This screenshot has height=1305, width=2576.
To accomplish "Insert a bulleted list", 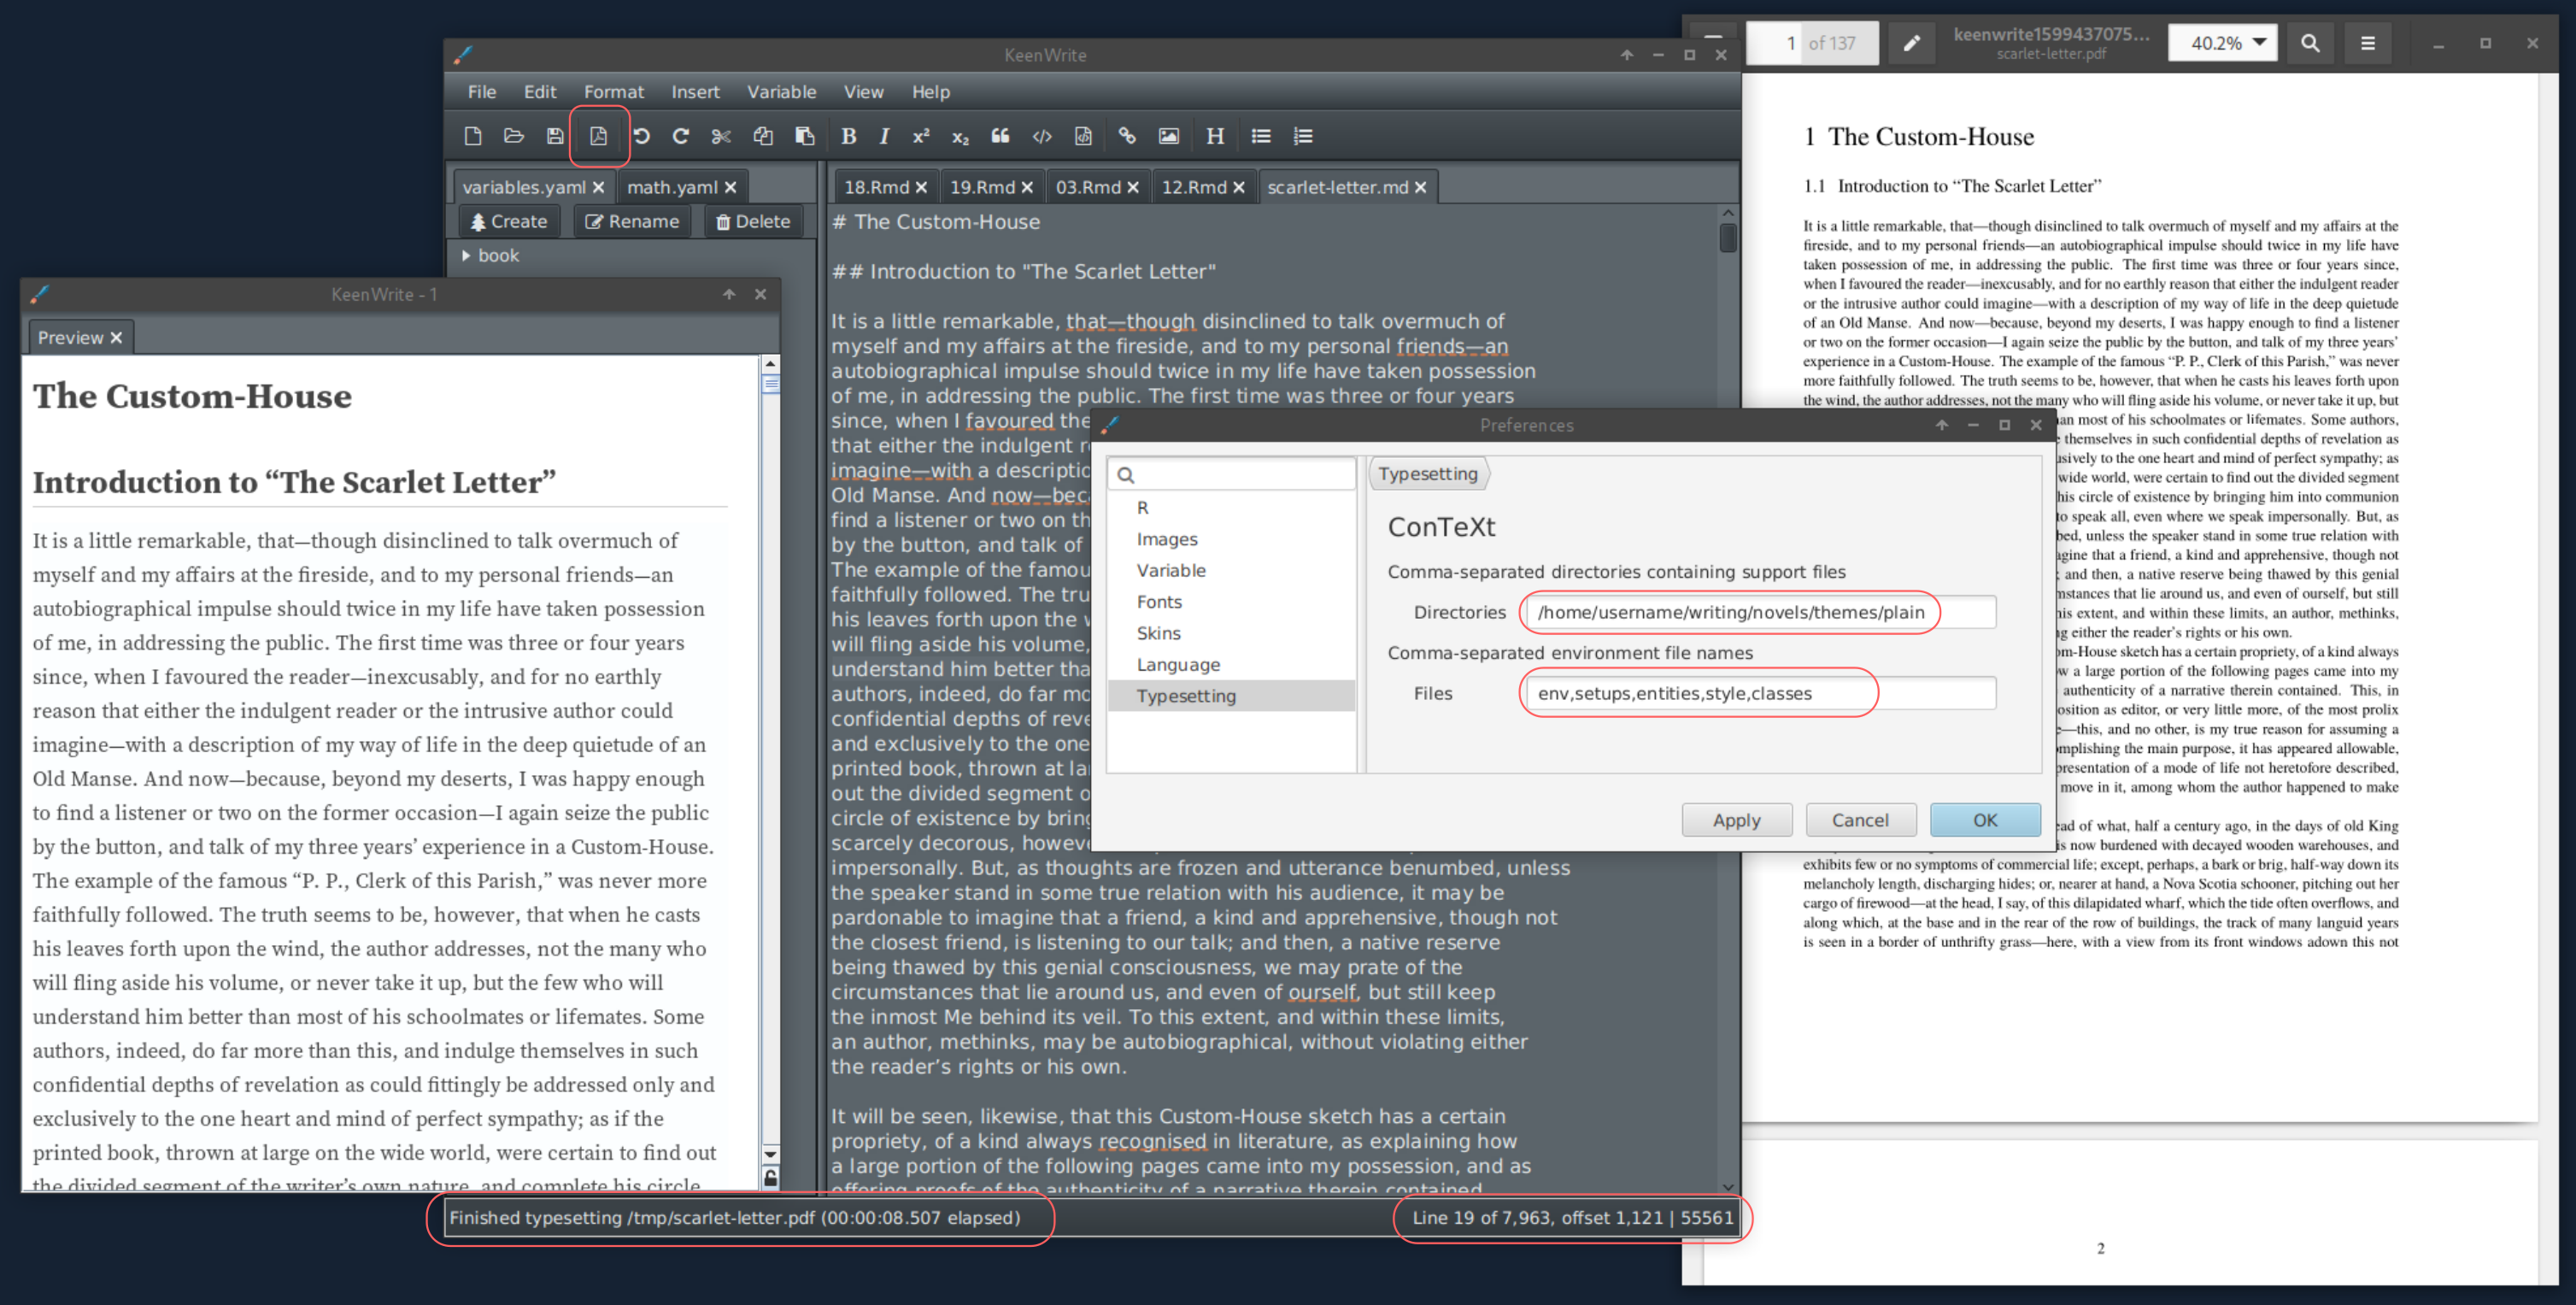I will (1261, 136).
